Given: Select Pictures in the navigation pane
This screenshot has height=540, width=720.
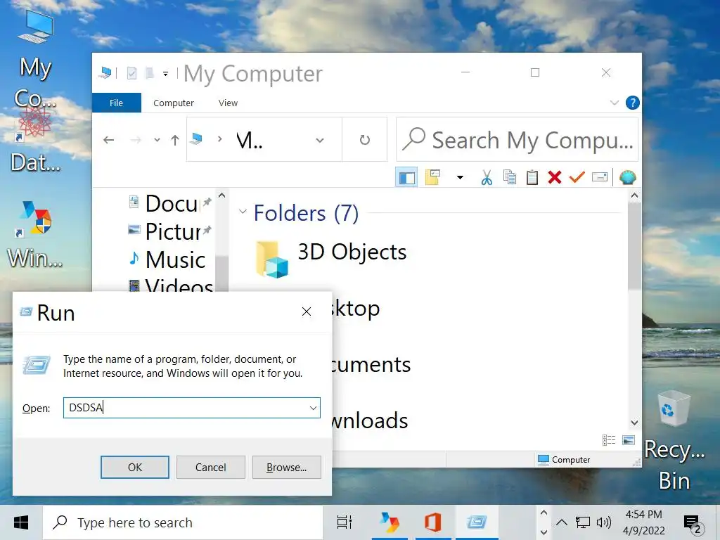Looking at the screenshot, I should (169, 231).
